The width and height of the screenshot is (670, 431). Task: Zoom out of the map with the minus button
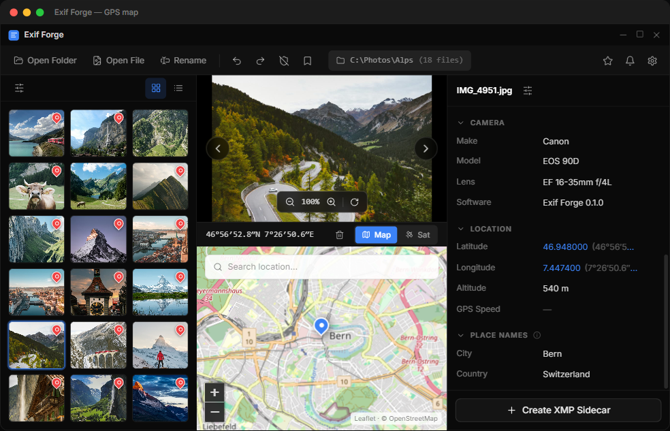[x=214, y=412]
